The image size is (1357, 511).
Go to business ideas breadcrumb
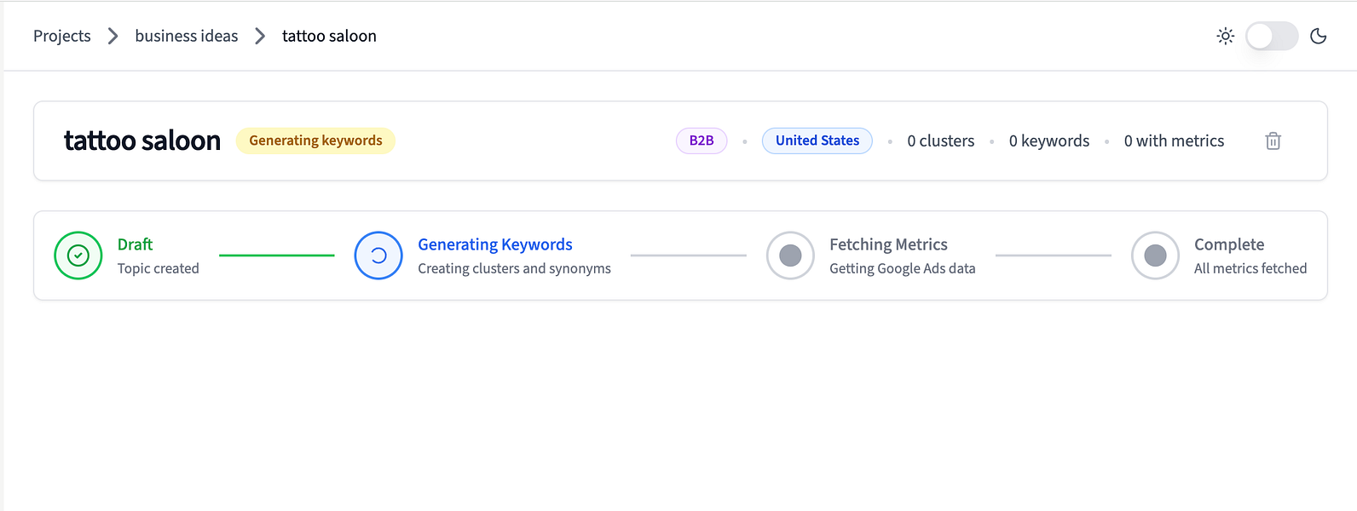pyautogui.click(x=187, y=36)
